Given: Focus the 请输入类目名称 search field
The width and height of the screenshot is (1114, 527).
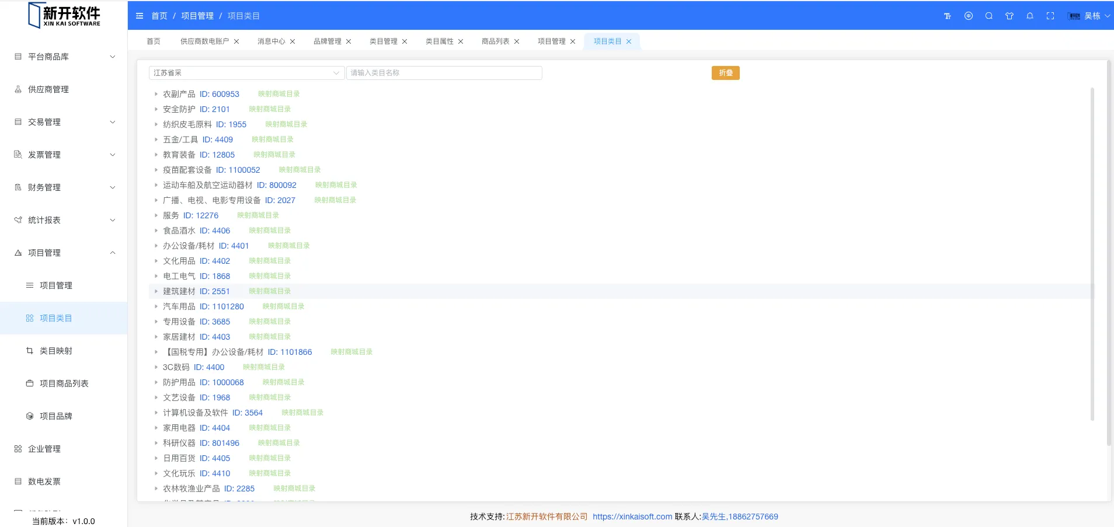Looking at the screenshot, I should coord(444,73).
